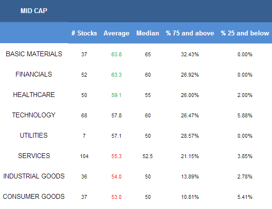
Task: Click the % 75 and above header
Action: click(x=190, y=33)
